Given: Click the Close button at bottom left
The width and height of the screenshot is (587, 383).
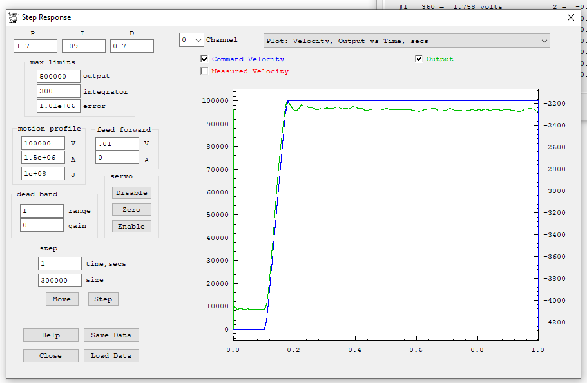Looking at the screenshot, I should tap(51, 356).
